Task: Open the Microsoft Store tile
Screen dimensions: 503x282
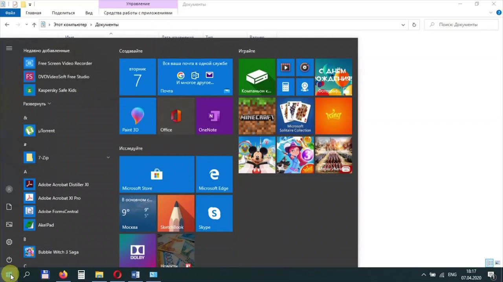Action: click(157, 174)
